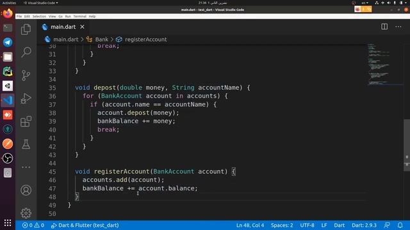
Task: Launch Postman from the dock
Action: click(x=8, y=144)
